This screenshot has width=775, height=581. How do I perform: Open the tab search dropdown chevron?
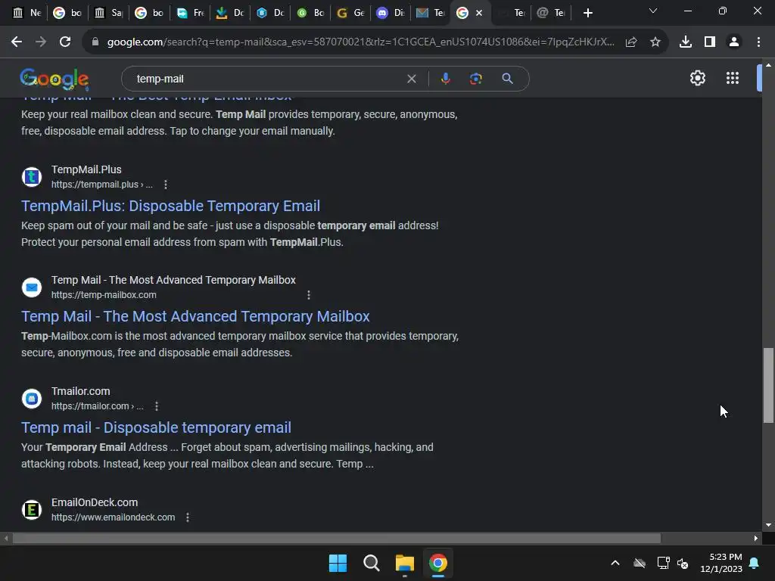[653, 11]
